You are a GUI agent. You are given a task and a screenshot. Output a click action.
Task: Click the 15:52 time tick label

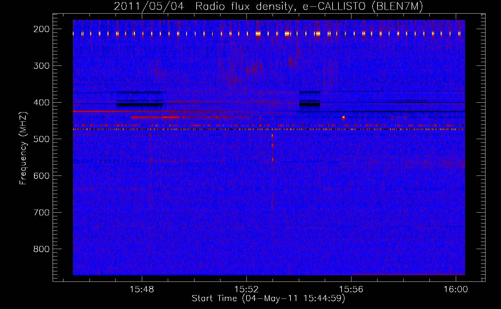[x=246, y=290]
